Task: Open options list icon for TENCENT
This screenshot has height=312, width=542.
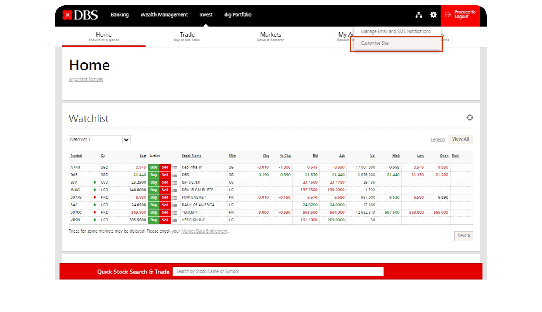Action: click(x=175, y=213)
